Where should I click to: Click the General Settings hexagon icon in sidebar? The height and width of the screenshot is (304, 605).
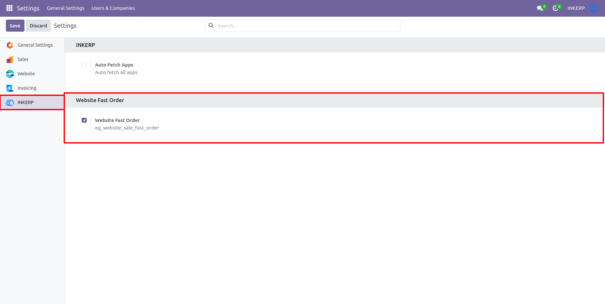(x=10, y=45)
